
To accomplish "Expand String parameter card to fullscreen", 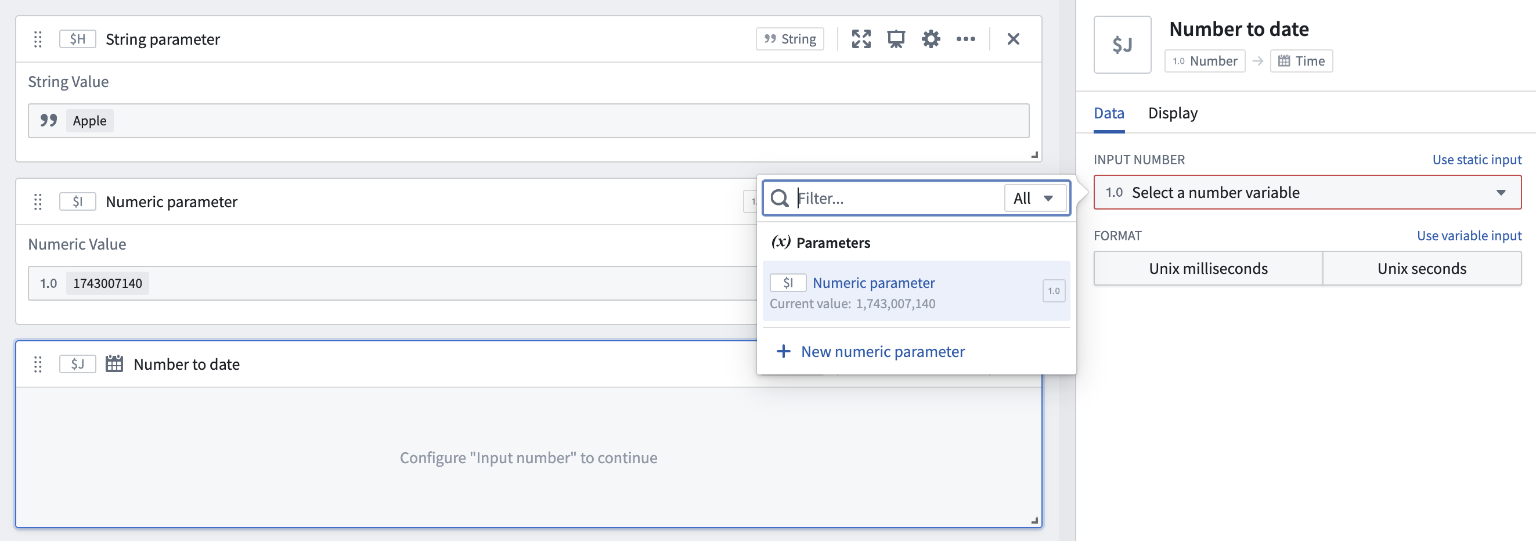I will 861,39.
